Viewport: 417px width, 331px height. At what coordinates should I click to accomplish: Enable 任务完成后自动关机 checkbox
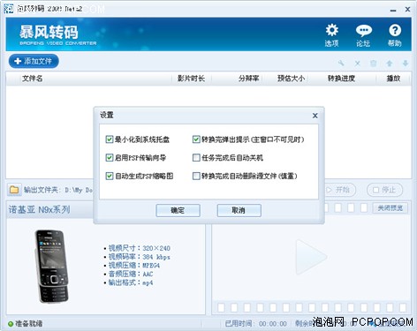(x=196, y=158)
